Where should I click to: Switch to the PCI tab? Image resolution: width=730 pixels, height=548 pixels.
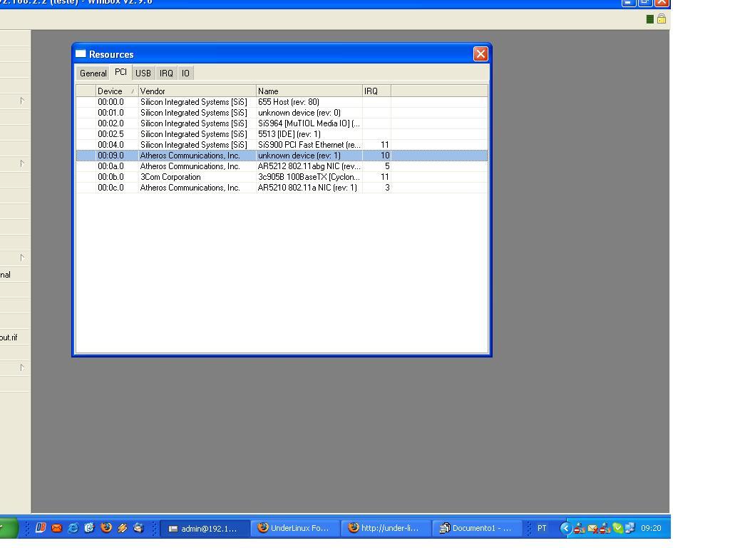pos(120,72)
